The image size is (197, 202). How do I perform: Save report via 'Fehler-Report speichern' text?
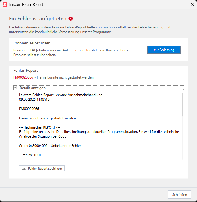click(x=45, y=168)
